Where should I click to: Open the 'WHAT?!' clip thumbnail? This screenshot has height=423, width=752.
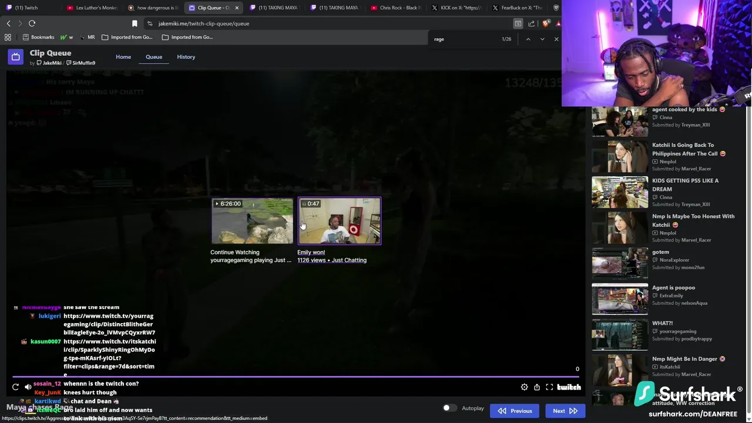point(620,335)
